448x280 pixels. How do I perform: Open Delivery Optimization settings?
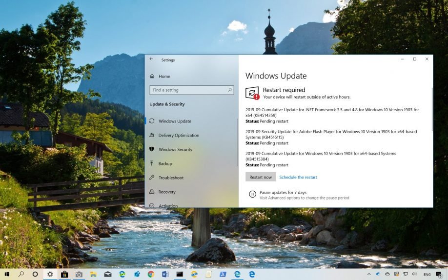(x=179, y=135)
